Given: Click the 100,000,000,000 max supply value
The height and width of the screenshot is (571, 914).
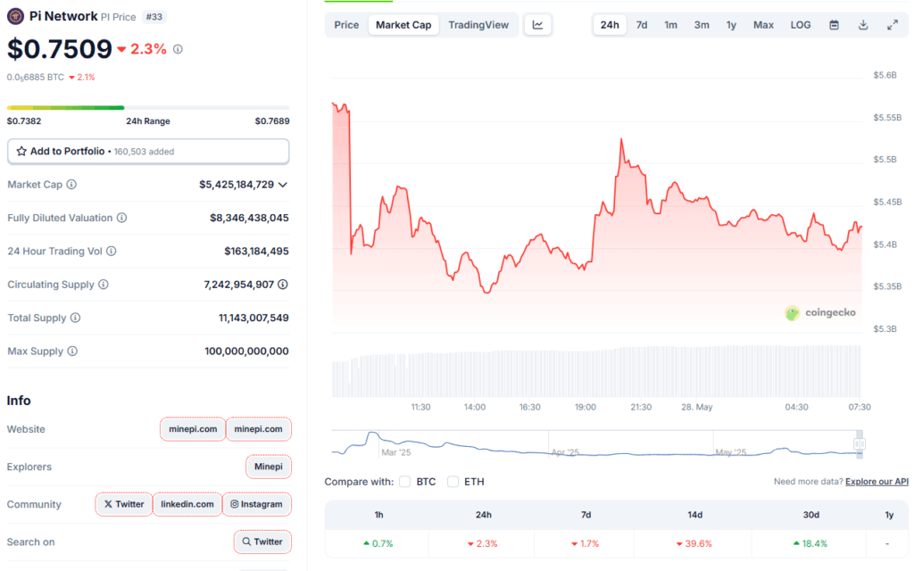Looking at the screenshot, I should (x=246, y=351).
